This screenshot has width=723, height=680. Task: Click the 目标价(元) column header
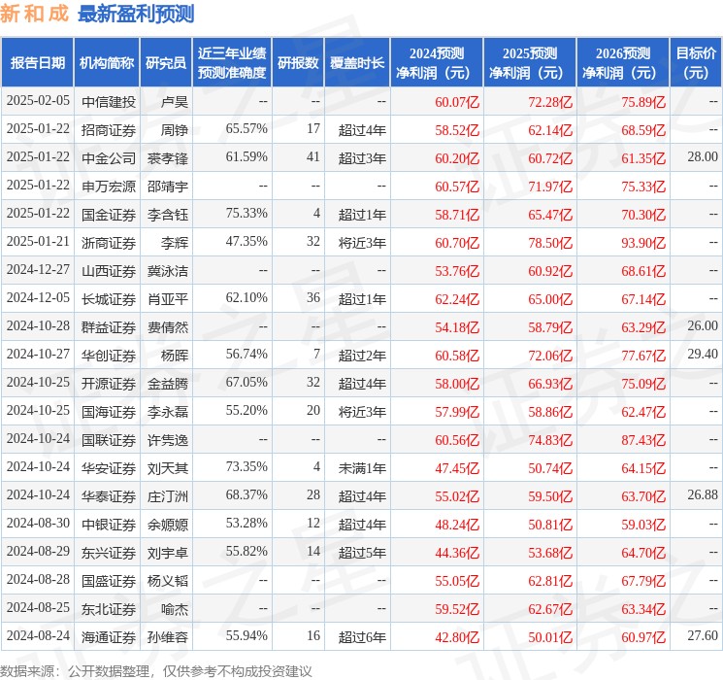[x=695, y=63]
